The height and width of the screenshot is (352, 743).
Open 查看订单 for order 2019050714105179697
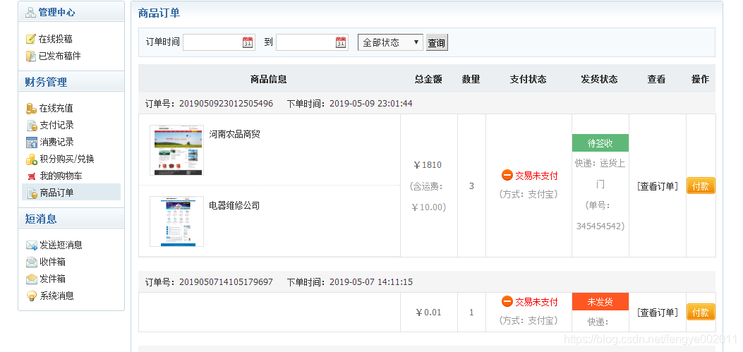(x=657, y=312)
